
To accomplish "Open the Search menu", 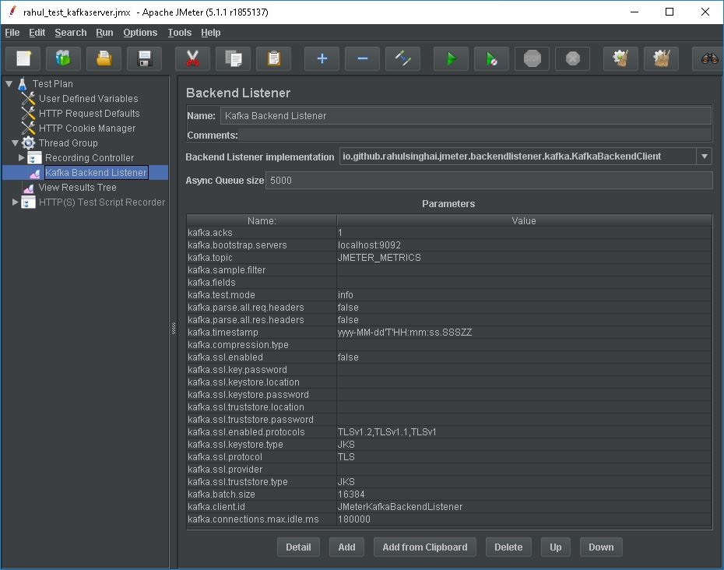I will [x=71, y=33].
